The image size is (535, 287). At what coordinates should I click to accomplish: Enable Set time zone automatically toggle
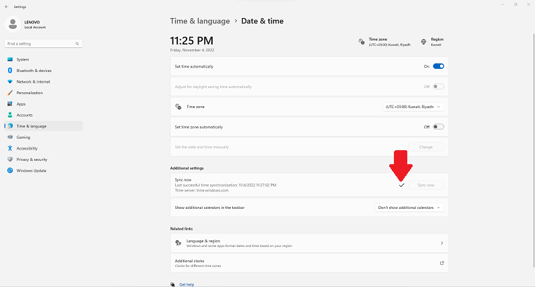click(x=438, y=127)
